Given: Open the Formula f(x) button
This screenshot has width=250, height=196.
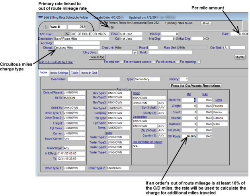Looking at the screenshot, I should coord(97,57).
